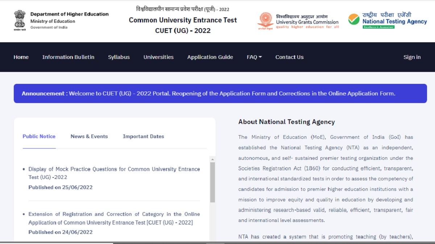This screenshot has width=435, height=244.
Task: Select the Public Notice tab
Action: 39,136
